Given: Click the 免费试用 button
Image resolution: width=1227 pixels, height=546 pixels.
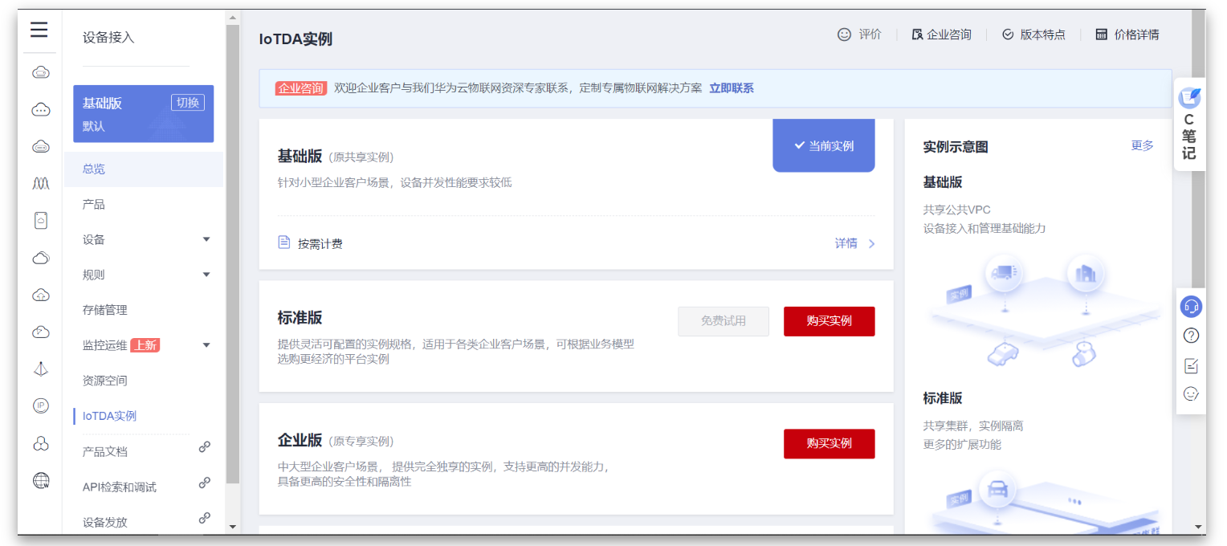Looking at the screenshot, I should point(724,321).
